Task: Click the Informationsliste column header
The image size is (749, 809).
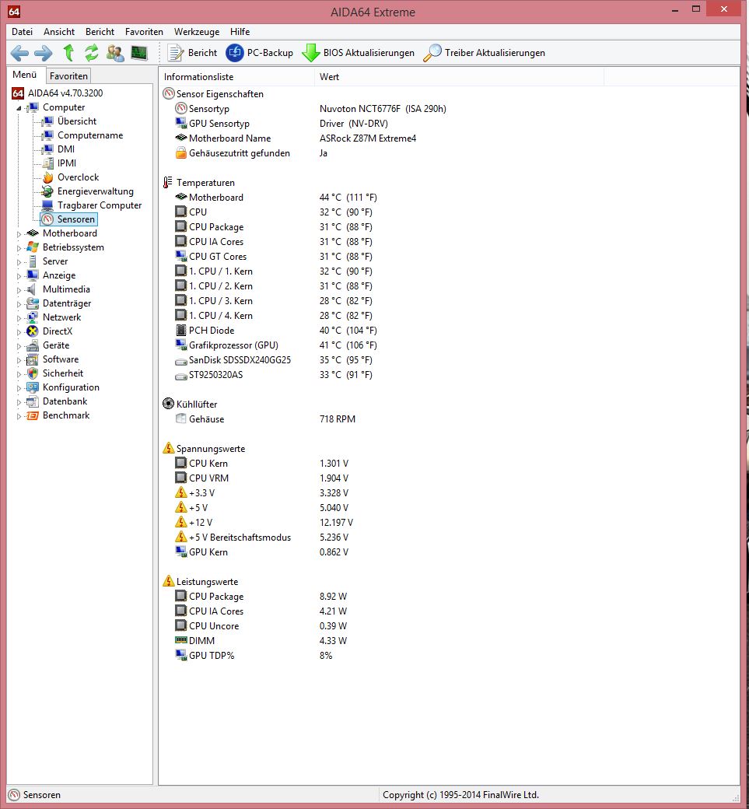Action: pos(236,77)
